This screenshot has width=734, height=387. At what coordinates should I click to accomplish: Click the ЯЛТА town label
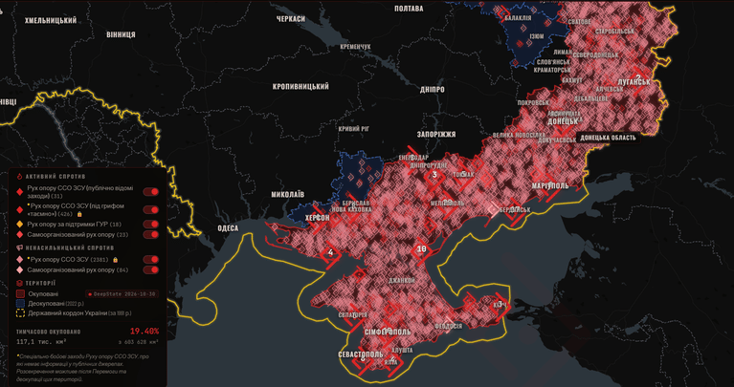pyautogui.click(x=390, y=362)
